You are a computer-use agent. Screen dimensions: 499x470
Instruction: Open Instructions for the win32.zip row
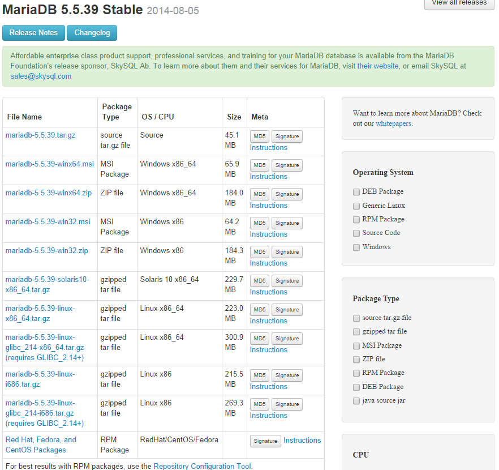[269, 263]
